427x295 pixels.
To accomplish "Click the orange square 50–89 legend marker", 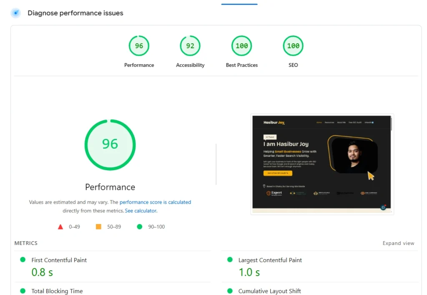I will (x=98, y=227).
